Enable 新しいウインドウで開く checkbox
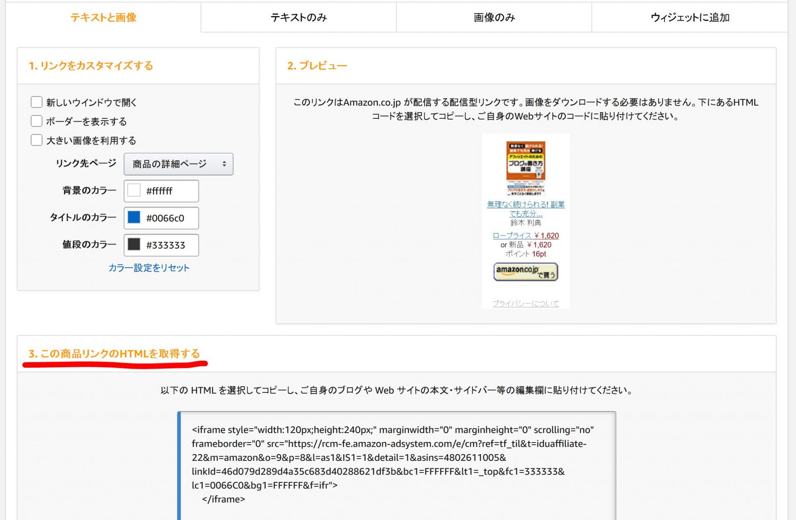 click(36, 102)
